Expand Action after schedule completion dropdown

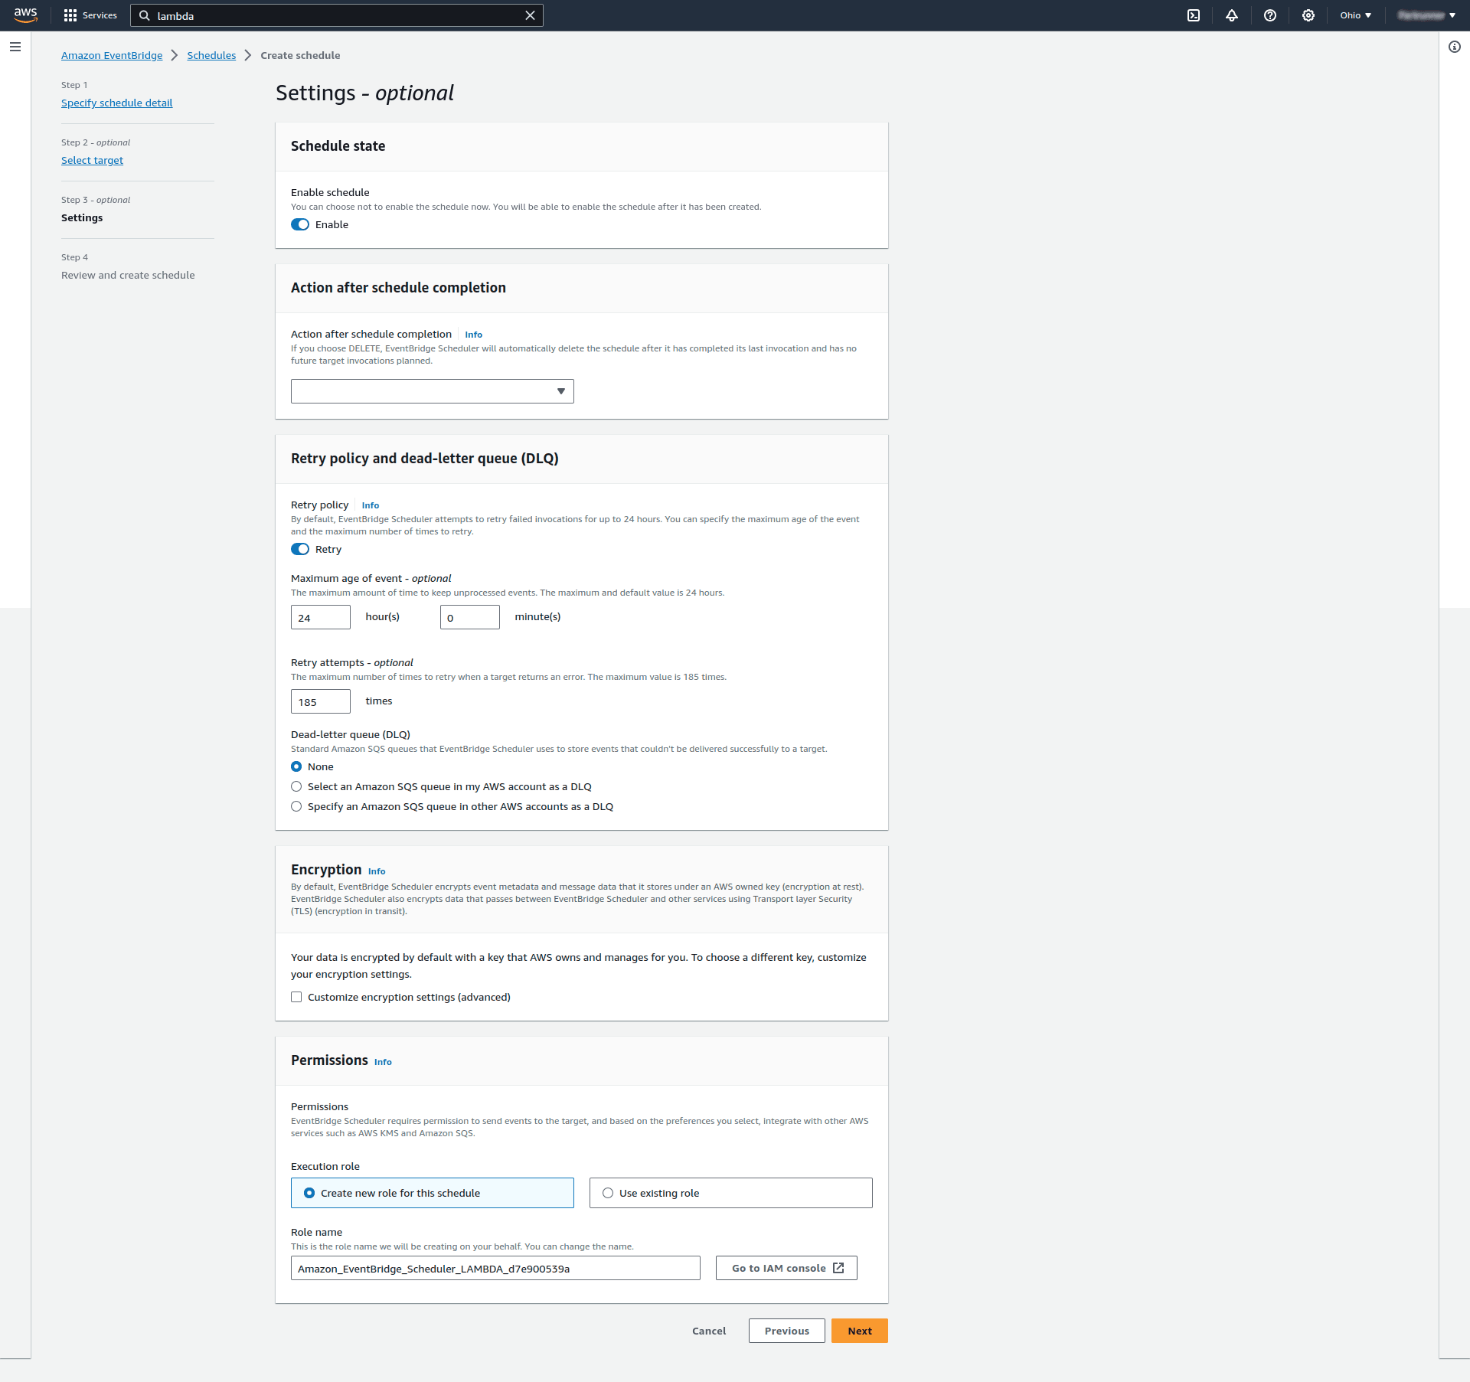coord(432,391)
